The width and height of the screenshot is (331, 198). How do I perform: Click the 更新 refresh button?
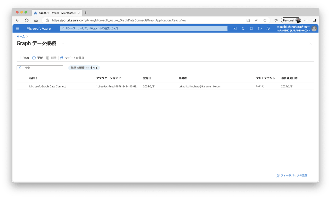[37, 58]
